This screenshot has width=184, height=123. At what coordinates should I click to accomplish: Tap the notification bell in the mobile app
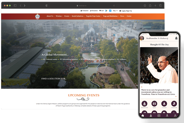coord(176,38)
